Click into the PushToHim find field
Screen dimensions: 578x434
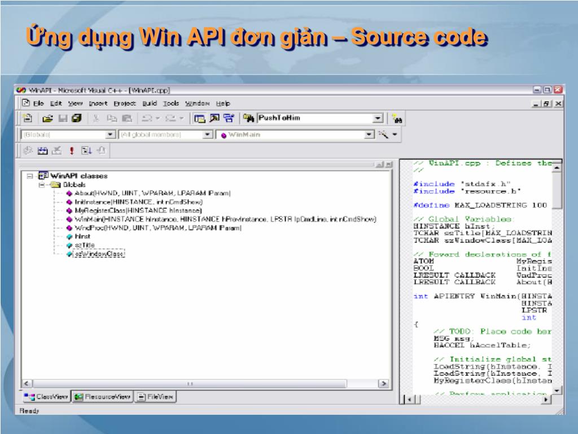(315, 118)
